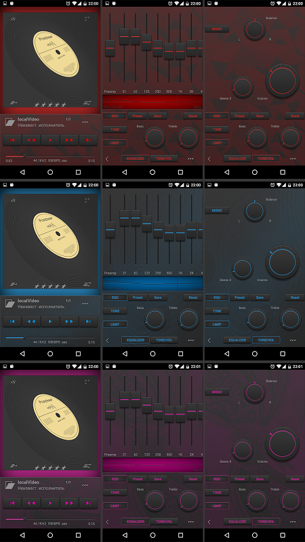305x542 pixels.
Task: Open overflow dots in red equalizer screen
Action: click(x=191, y=159)
